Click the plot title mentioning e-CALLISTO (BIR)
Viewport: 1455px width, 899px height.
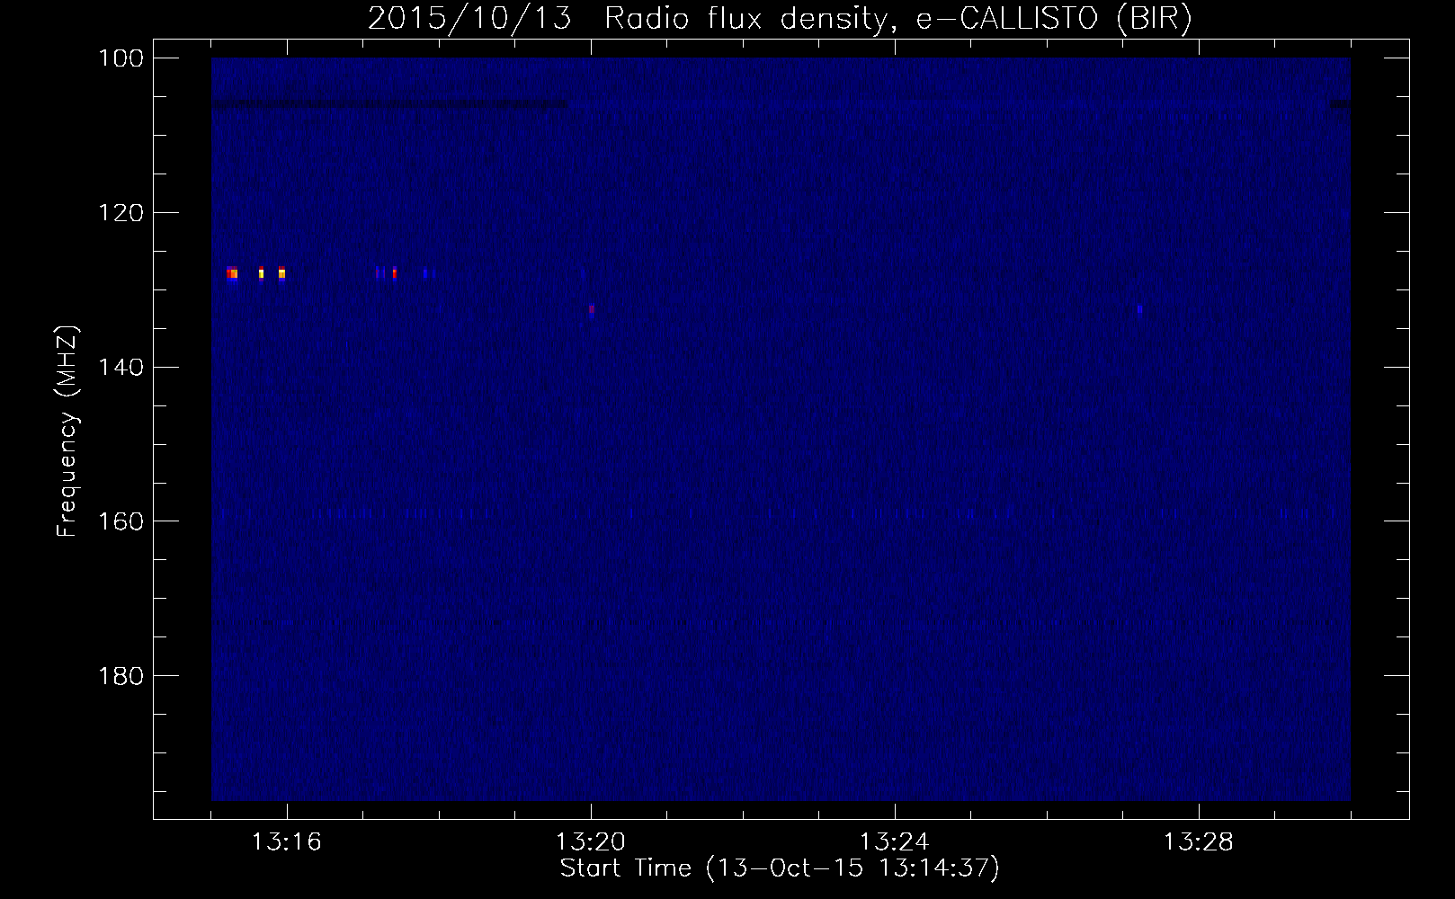tap(780, 18)
